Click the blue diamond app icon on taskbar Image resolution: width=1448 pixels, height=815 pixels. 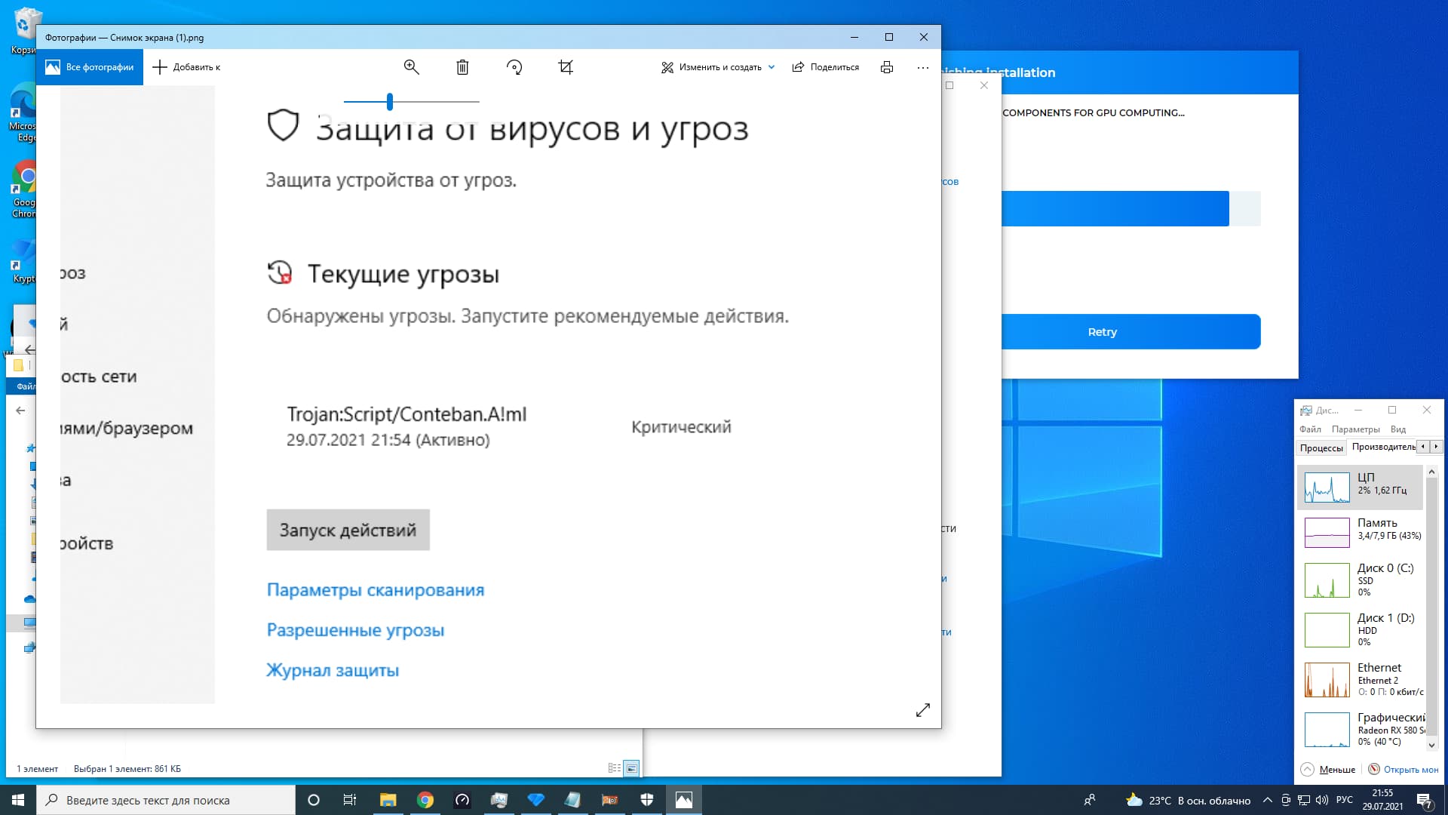point(536,800)
